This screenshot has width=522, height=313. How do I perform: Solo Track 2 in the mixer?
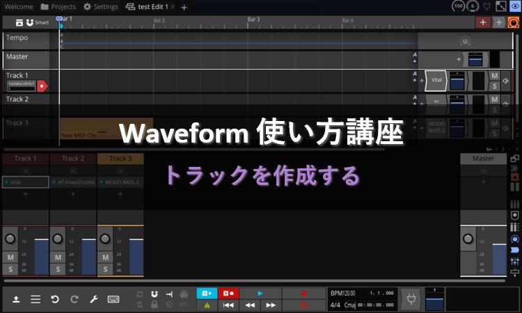coord(58,269)
